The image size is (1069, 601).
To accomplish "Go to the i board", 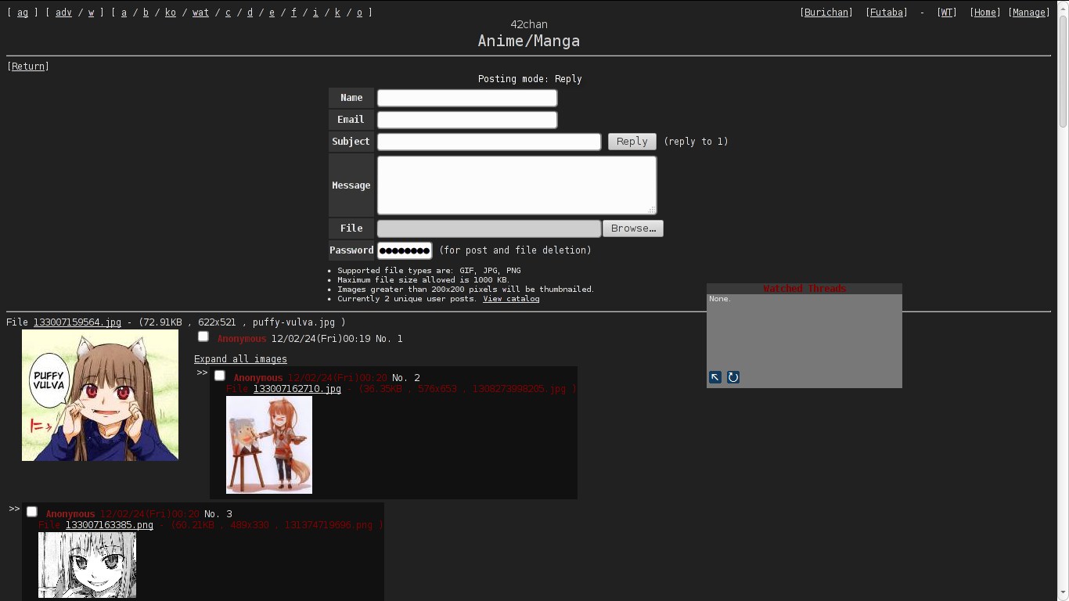I will tap(315, 13).
